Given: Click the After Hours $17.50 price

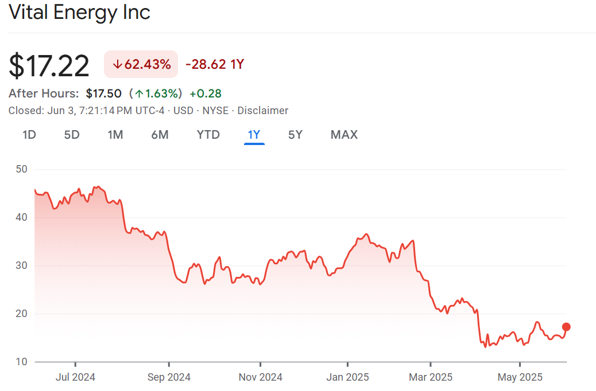Looking at the screenshot, I should pos(103,93).
